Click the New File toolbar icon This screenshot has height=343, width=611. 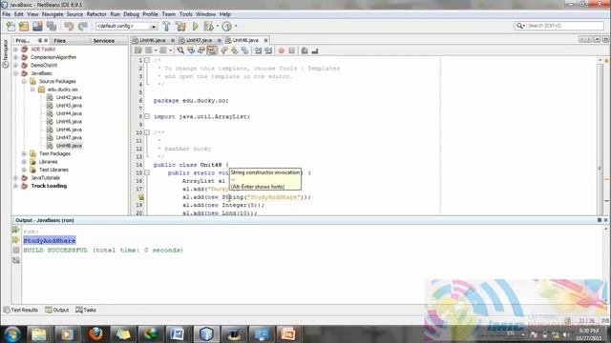pyautogui.click(x=11, y=26)
